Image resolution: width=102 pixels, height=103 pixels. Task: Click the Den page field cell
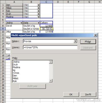[x=14, y=5]
